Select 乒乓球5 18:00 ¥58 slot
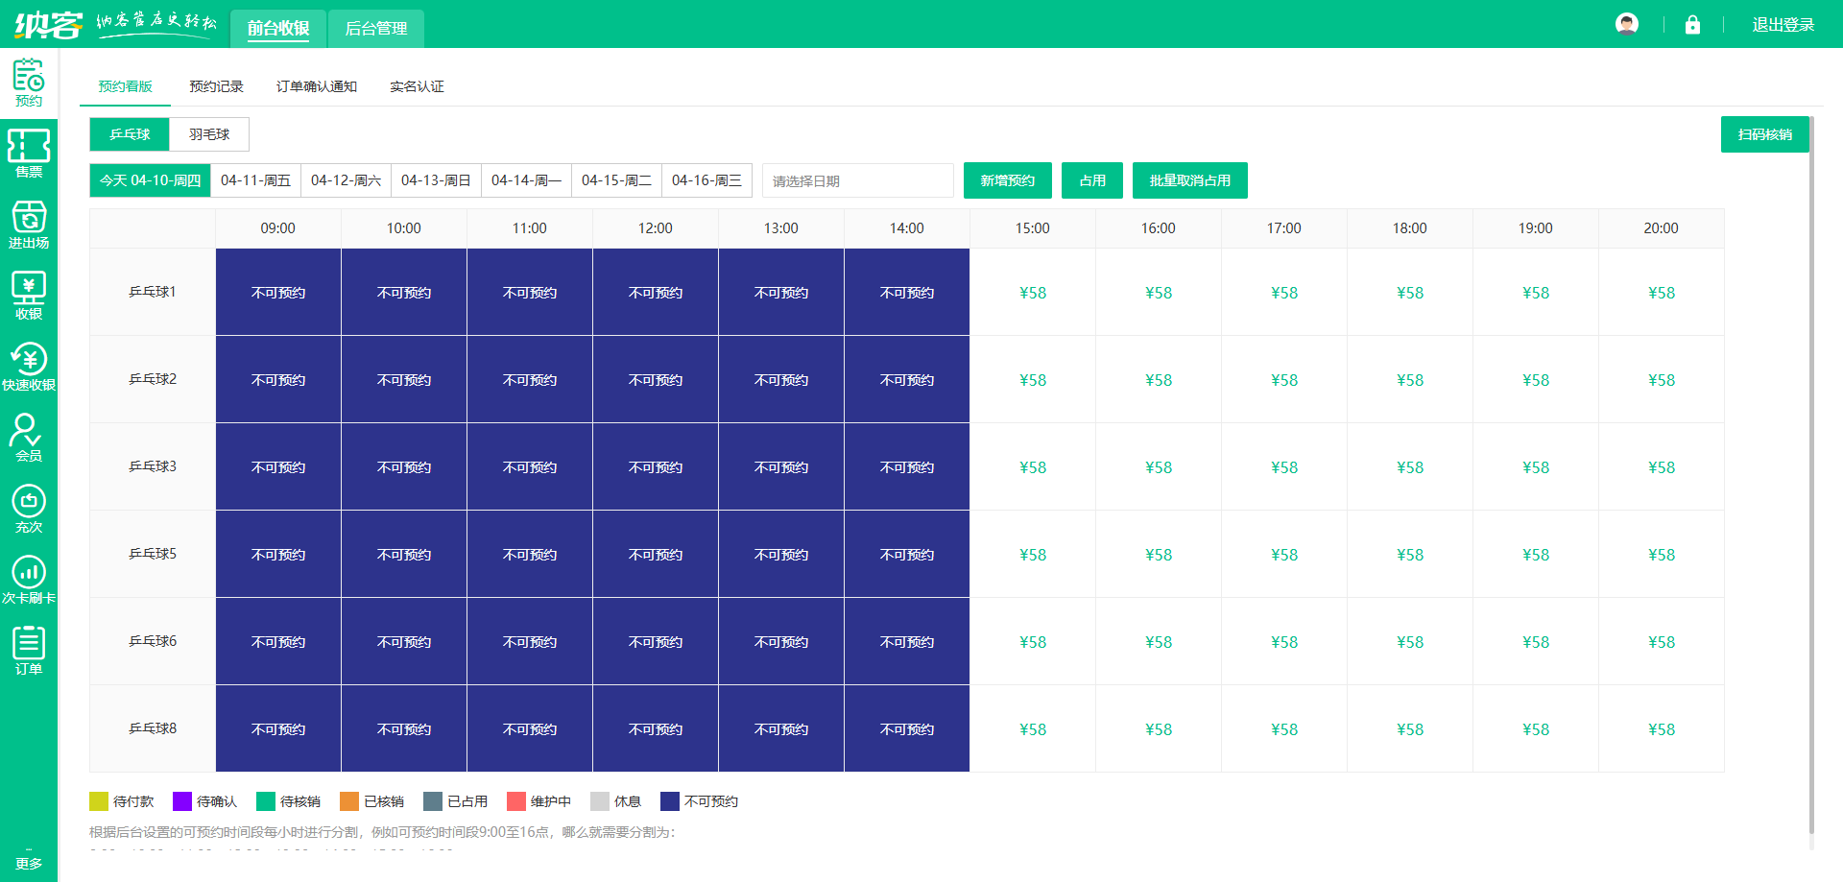The width and height of the screenshot is (1843, 882). tap(1410, 555)
